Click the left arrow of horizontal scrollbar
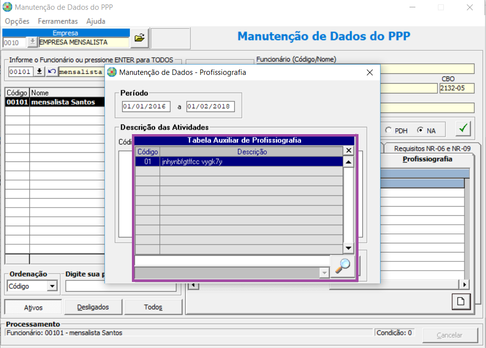 click(x=193, y=285)
